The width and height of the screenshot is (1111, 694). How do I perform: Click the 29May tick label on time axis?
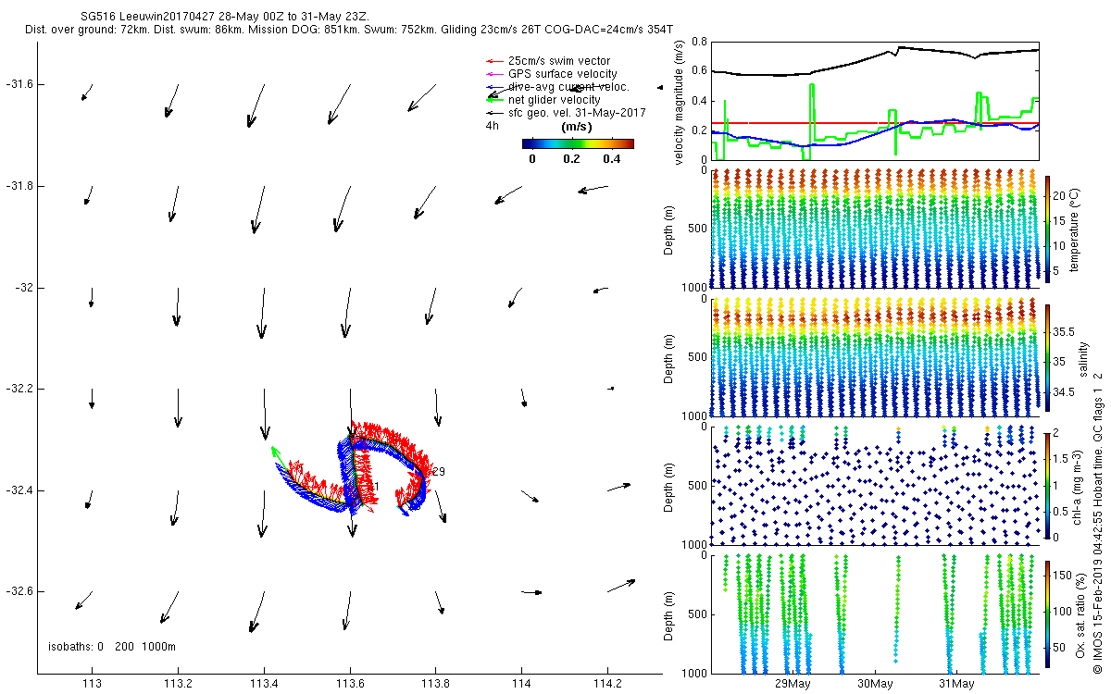point(793,685)
